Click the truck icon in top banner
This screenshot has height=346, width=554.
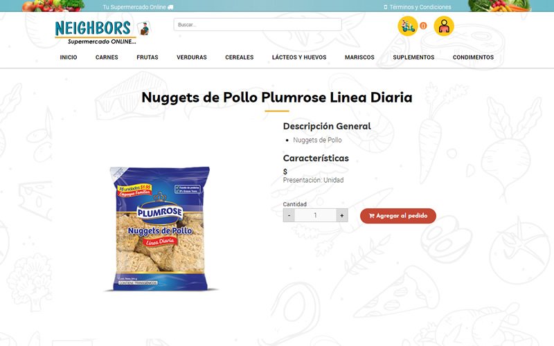point(170,7)
